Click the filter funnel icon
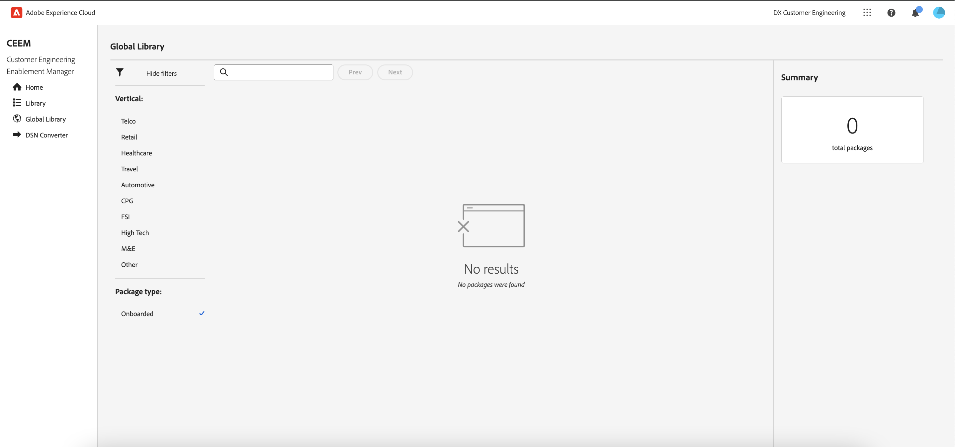Image resolution: width=955 pixels, height=447 pixels. 120,72
